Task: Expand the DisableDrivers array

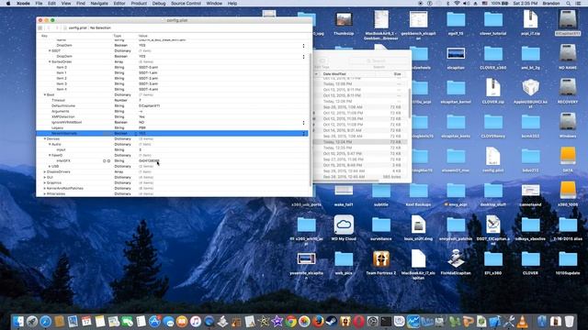Action: pyautogui.click(x=45, y=171)
